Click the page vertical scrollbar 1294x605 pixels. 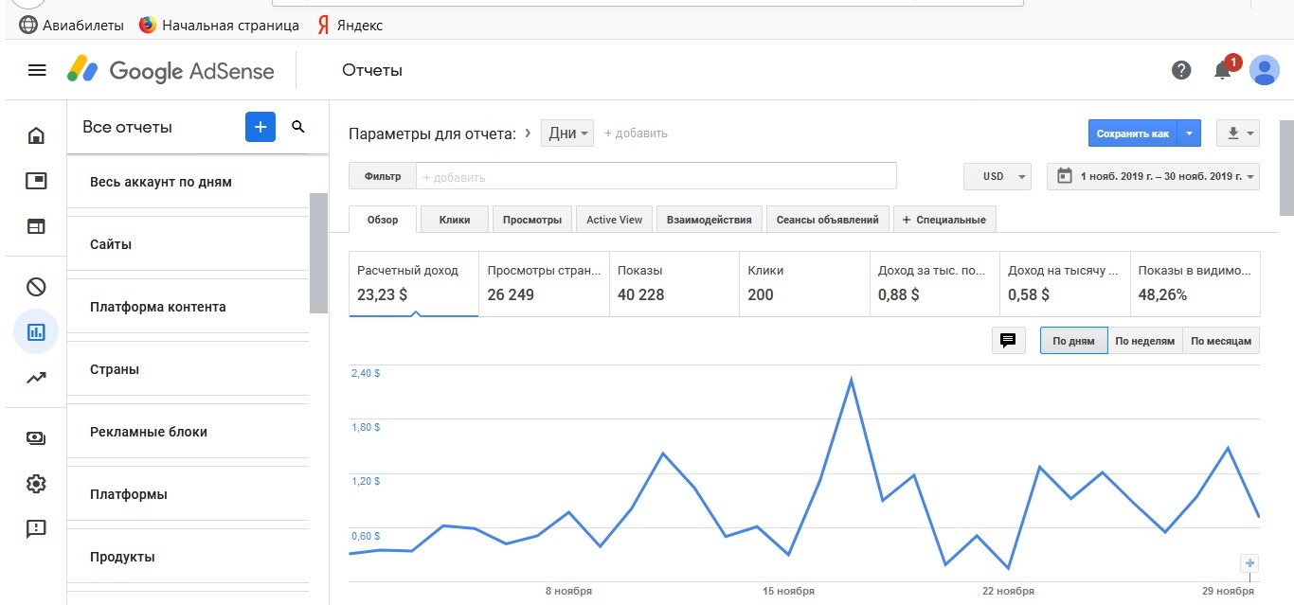(1286, 168)
